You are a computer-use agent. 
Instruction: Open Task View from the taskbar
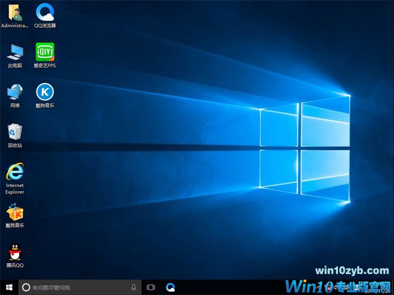click(151, 287)
